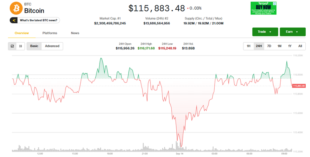Switch to line chart view icon
The height and width of the screenshot is (157, 310).
(x=12, y=46)
